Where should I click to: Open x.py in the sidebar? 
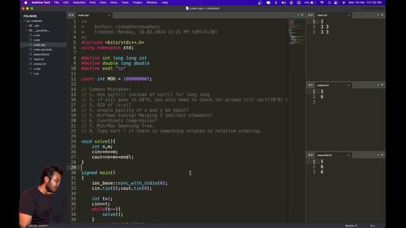[x=36, y=73]
